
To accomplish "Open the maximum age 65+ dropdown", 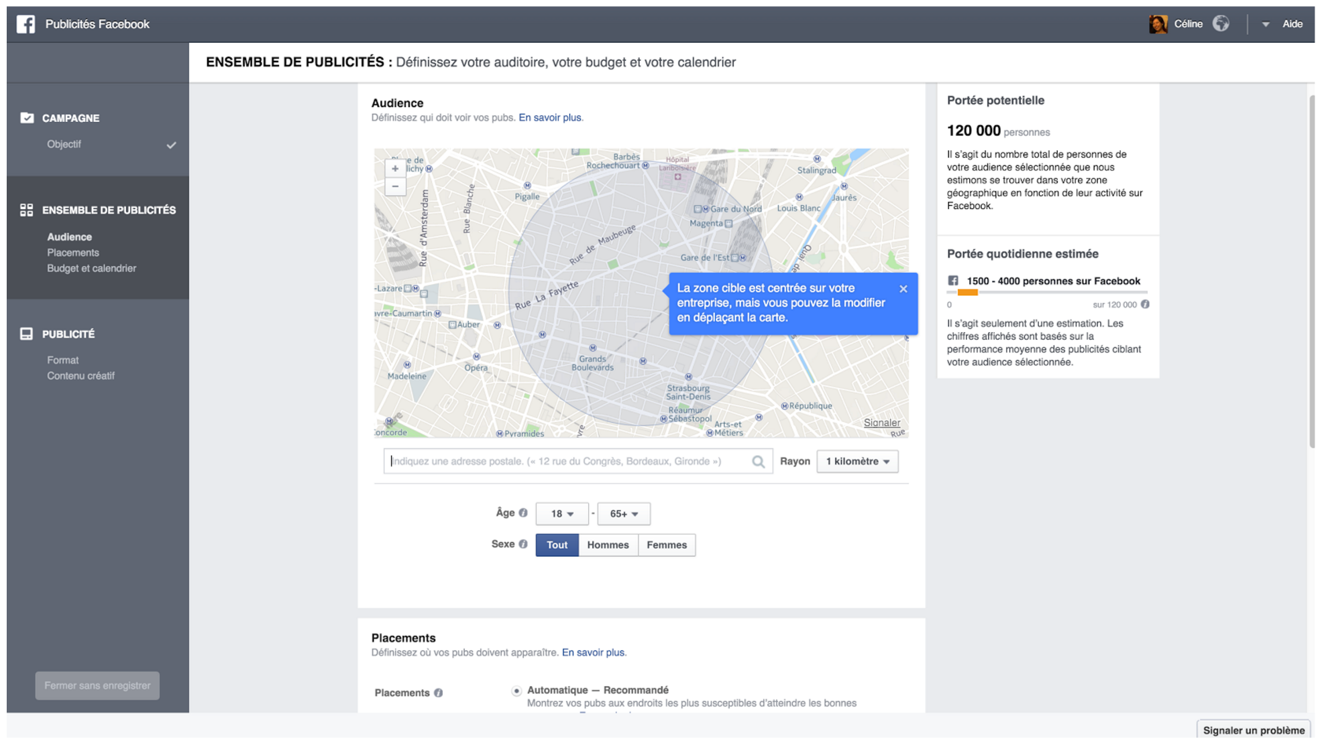I will coord(624,514).
